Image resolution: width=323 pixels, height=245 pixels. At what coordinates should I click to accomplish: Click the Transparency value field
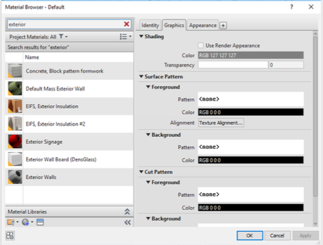click(x=286, y=65)
